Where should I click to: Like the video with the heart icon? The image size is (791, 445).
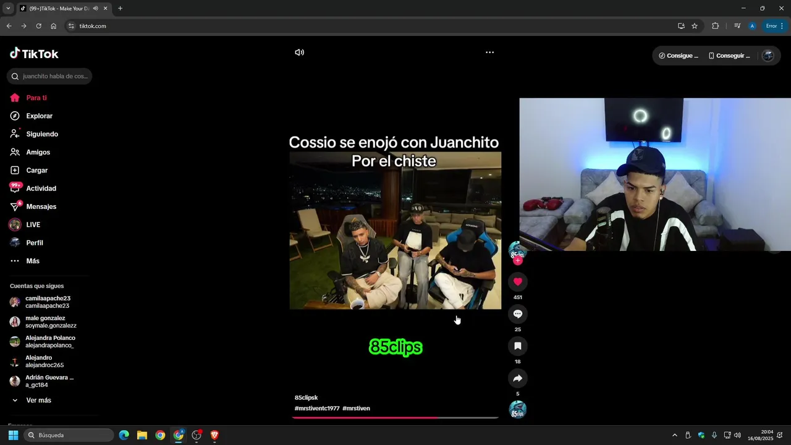click(x=518, y=282)
